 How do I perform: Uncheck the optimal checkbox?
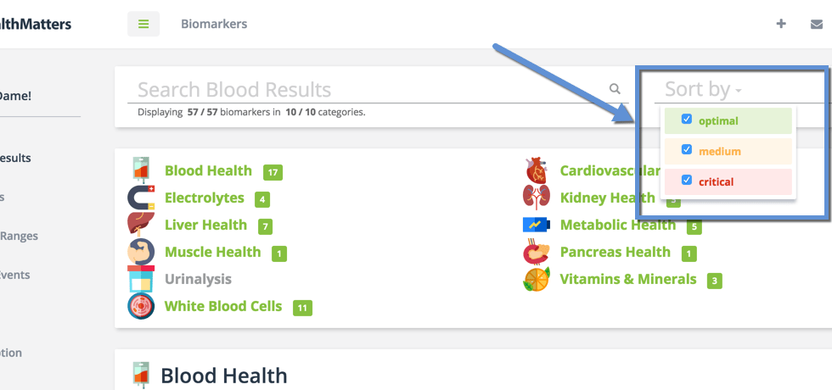pos(687,120)
